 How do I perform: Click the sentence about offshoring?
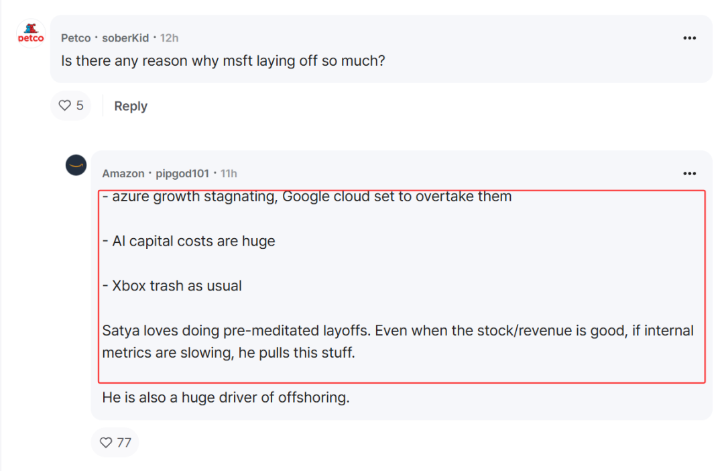226,397
